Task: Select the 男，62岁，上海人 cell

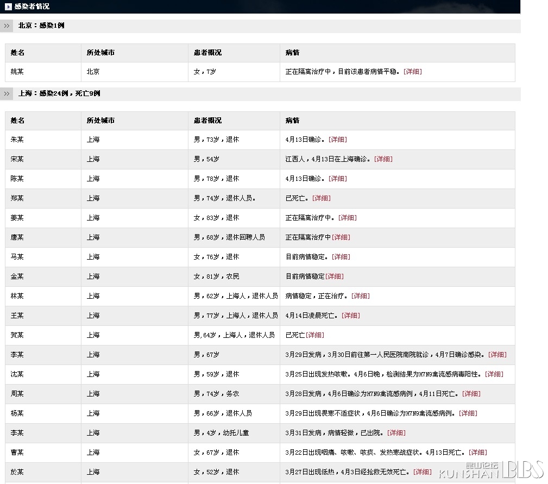Action: coord(234,296)
